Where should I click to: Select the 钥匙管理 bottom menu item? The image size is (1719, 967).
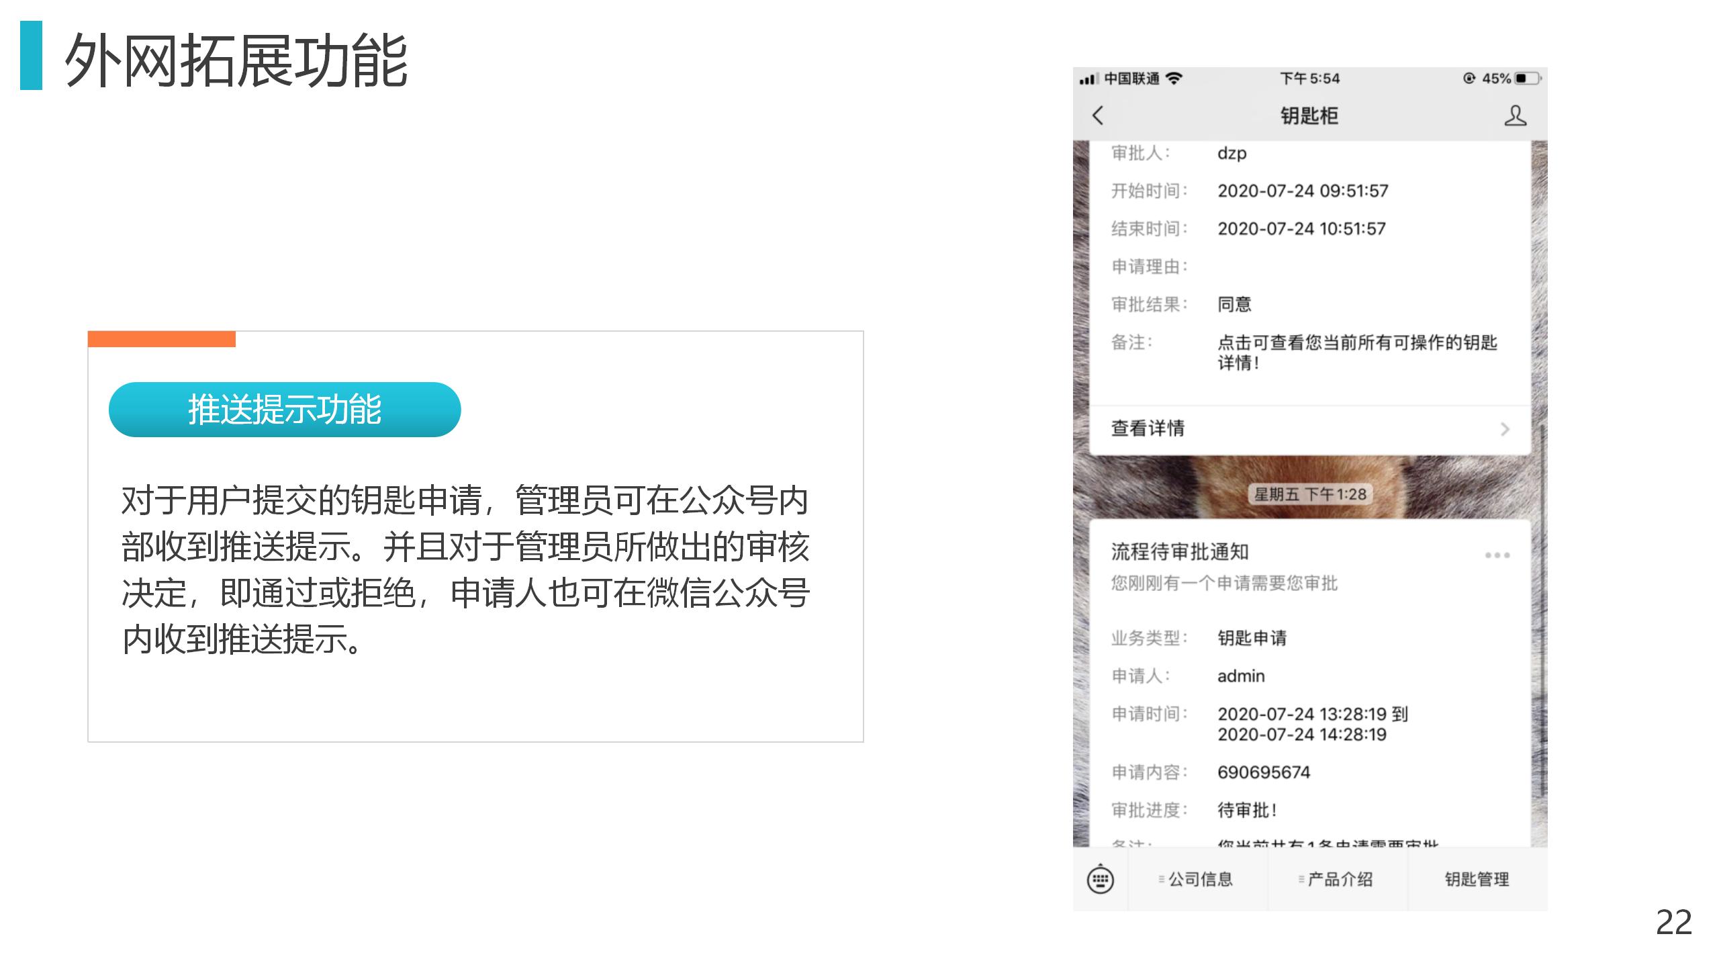1477,879
